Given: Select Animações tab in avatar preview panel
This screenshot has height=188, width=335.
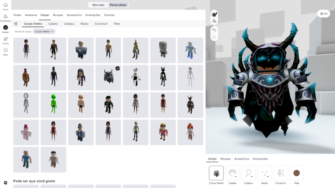Looking at the screenshot, I should [260, 159].
